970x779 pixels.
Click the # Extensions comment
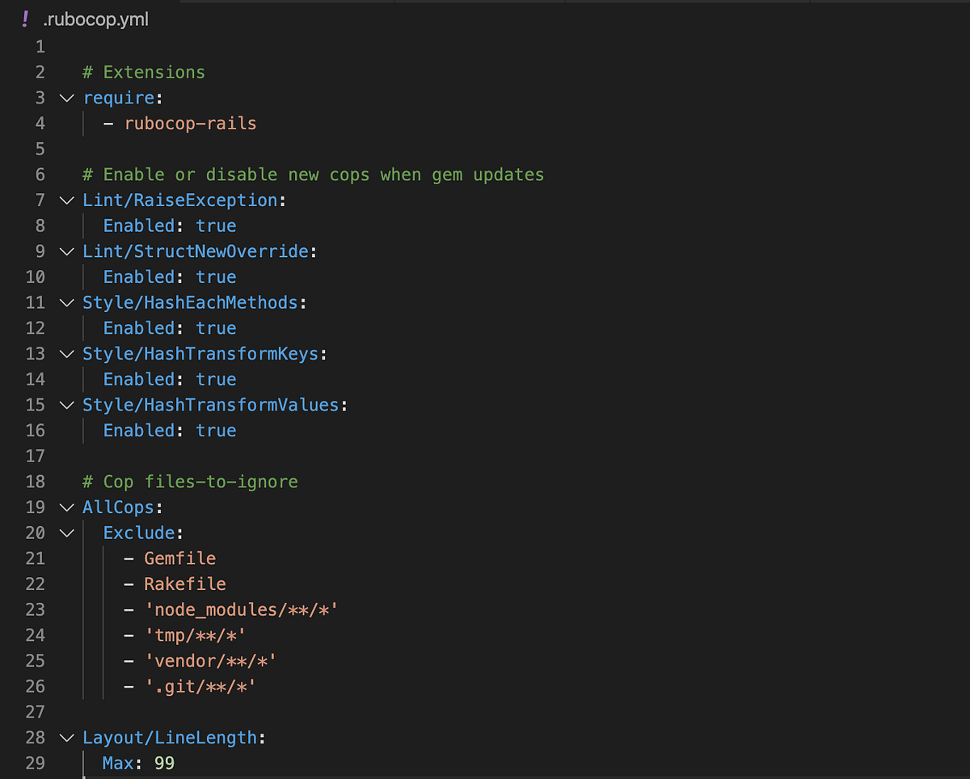(x=143, y=72)
